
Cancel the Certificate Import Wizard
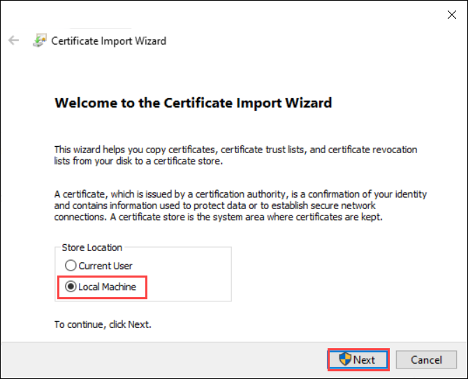click(x=426, y=359)
